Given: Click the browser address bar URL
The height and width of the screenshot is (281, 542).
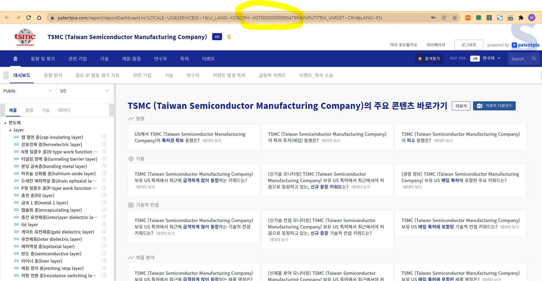Looking at the screenshot, I should pos(220,18).
